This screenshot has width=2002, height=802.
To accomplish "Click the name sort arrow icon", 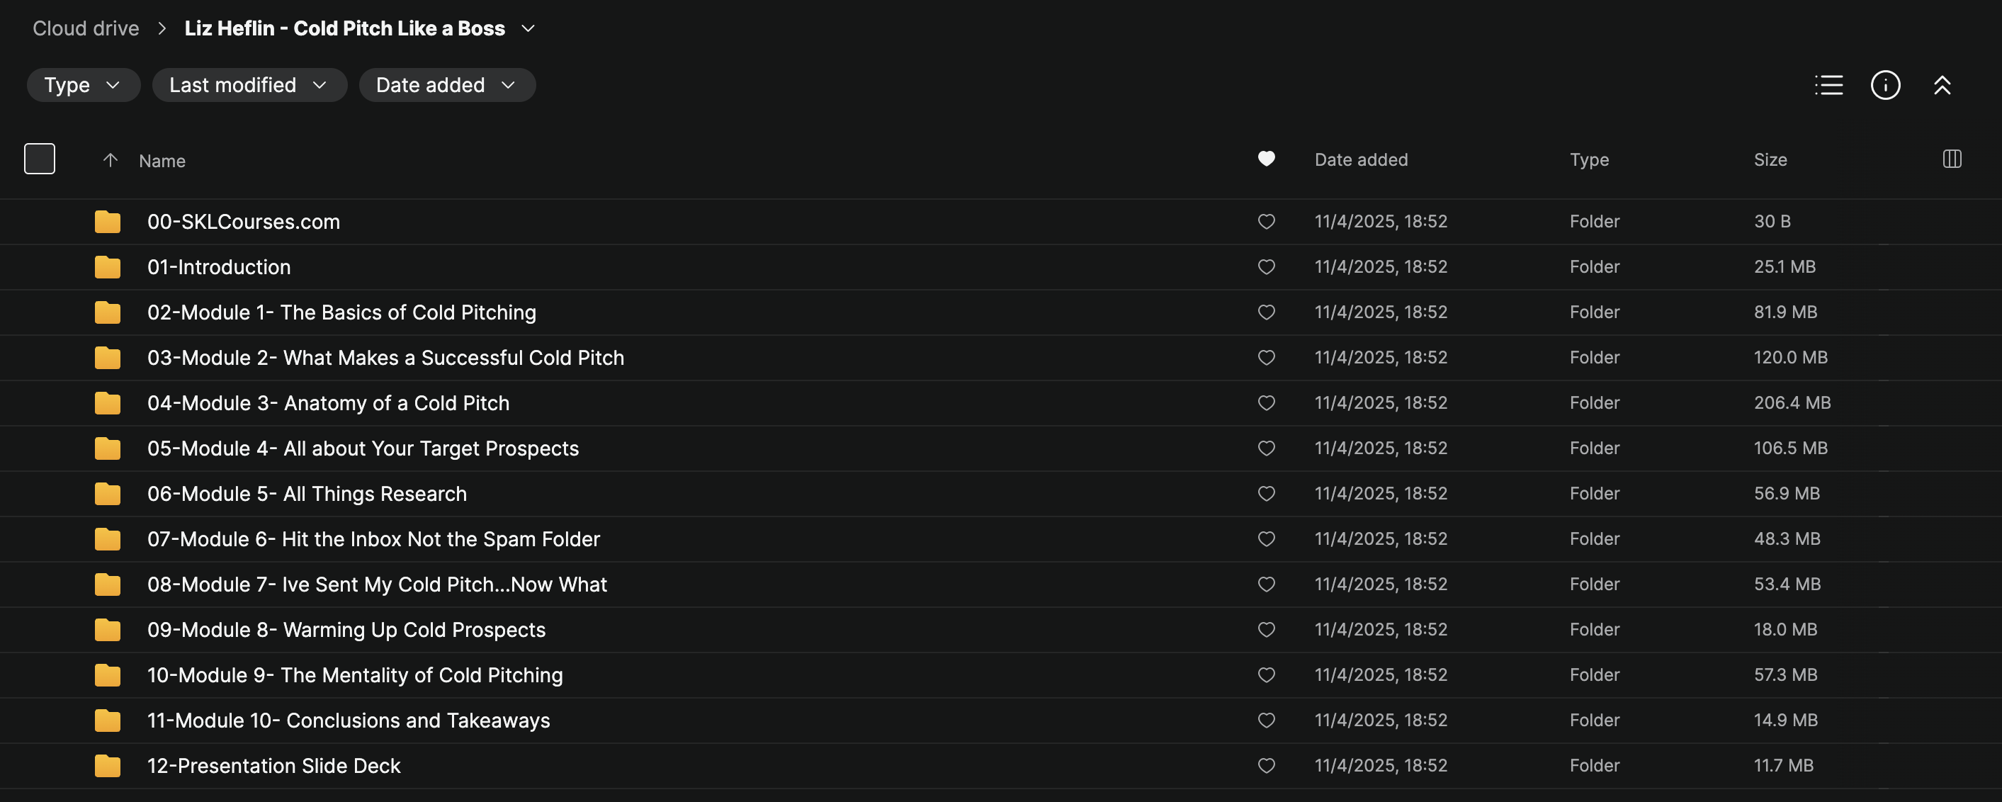I will pos(111,160).
